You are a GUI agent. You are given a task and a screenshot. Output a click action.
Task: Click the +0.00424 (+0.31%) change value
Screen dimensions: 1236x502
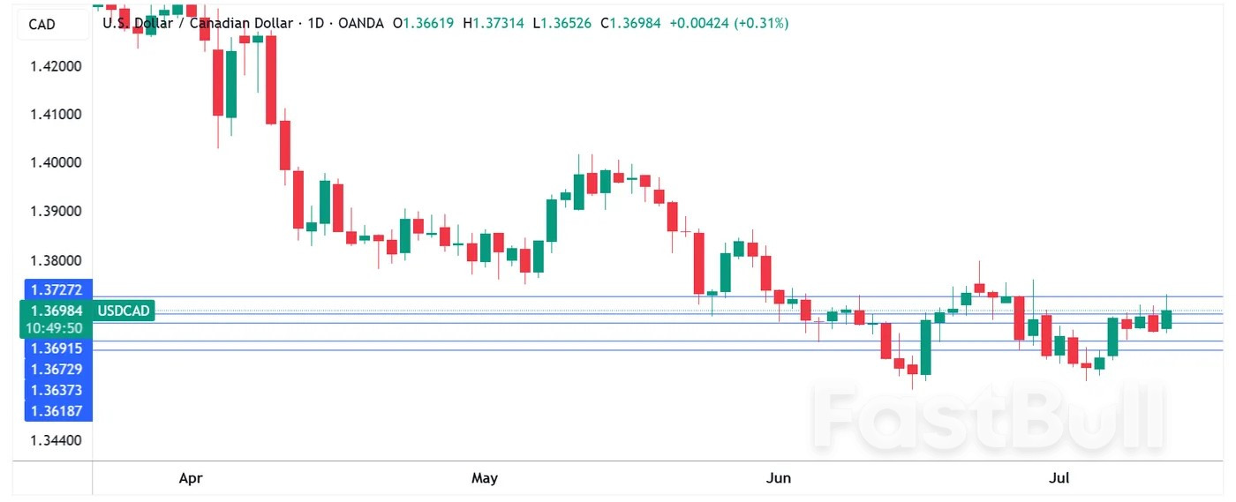[728, 23]
